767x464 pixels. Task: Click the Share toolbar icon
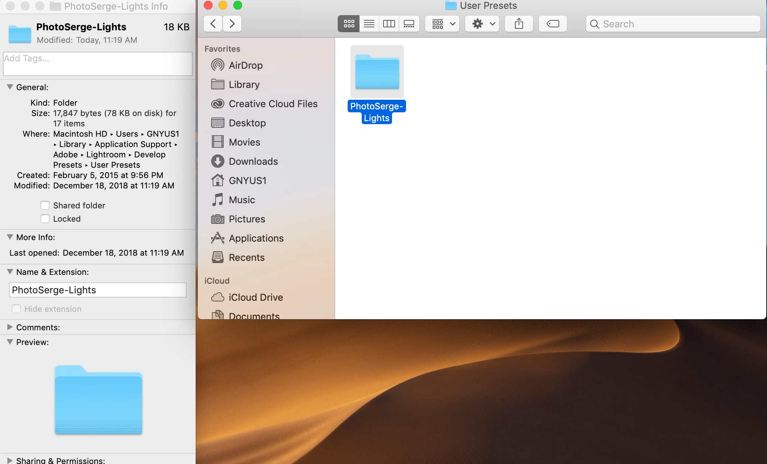(519, 24)
